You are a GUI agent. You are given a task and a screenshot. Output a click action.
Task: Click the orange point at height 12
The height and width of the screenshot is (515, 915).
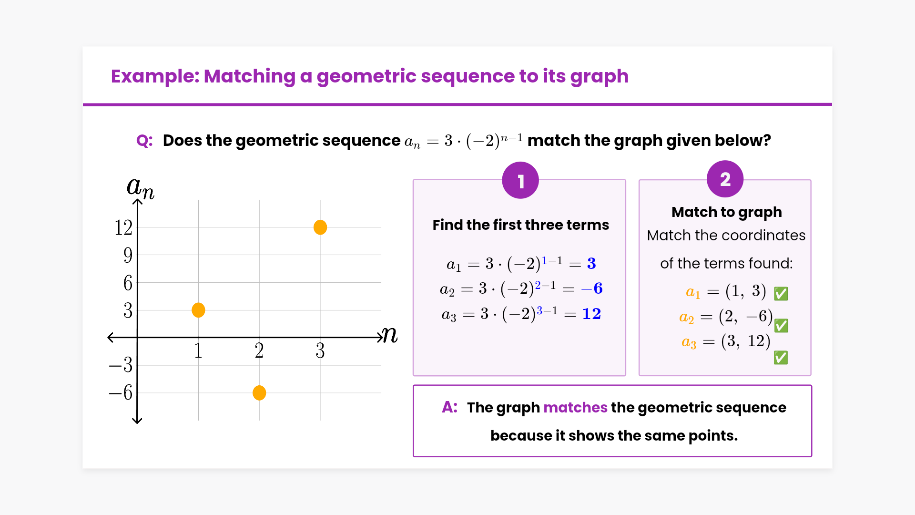(320, 227)
